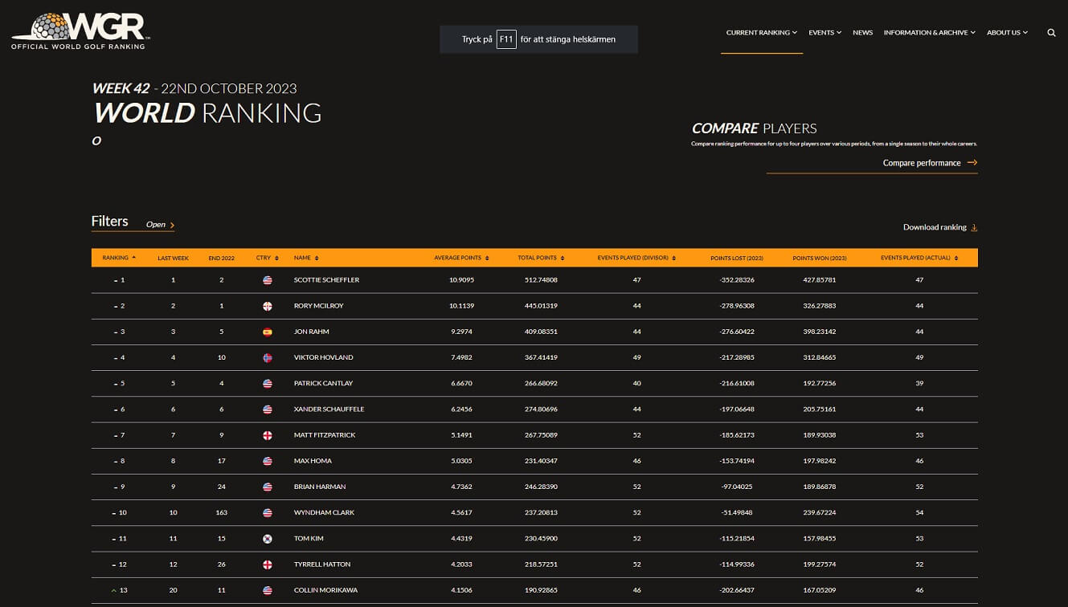This screenshot has width=1068, height=607.
Task: Click the Last Week column header
Action: click(x=173, y=258)
